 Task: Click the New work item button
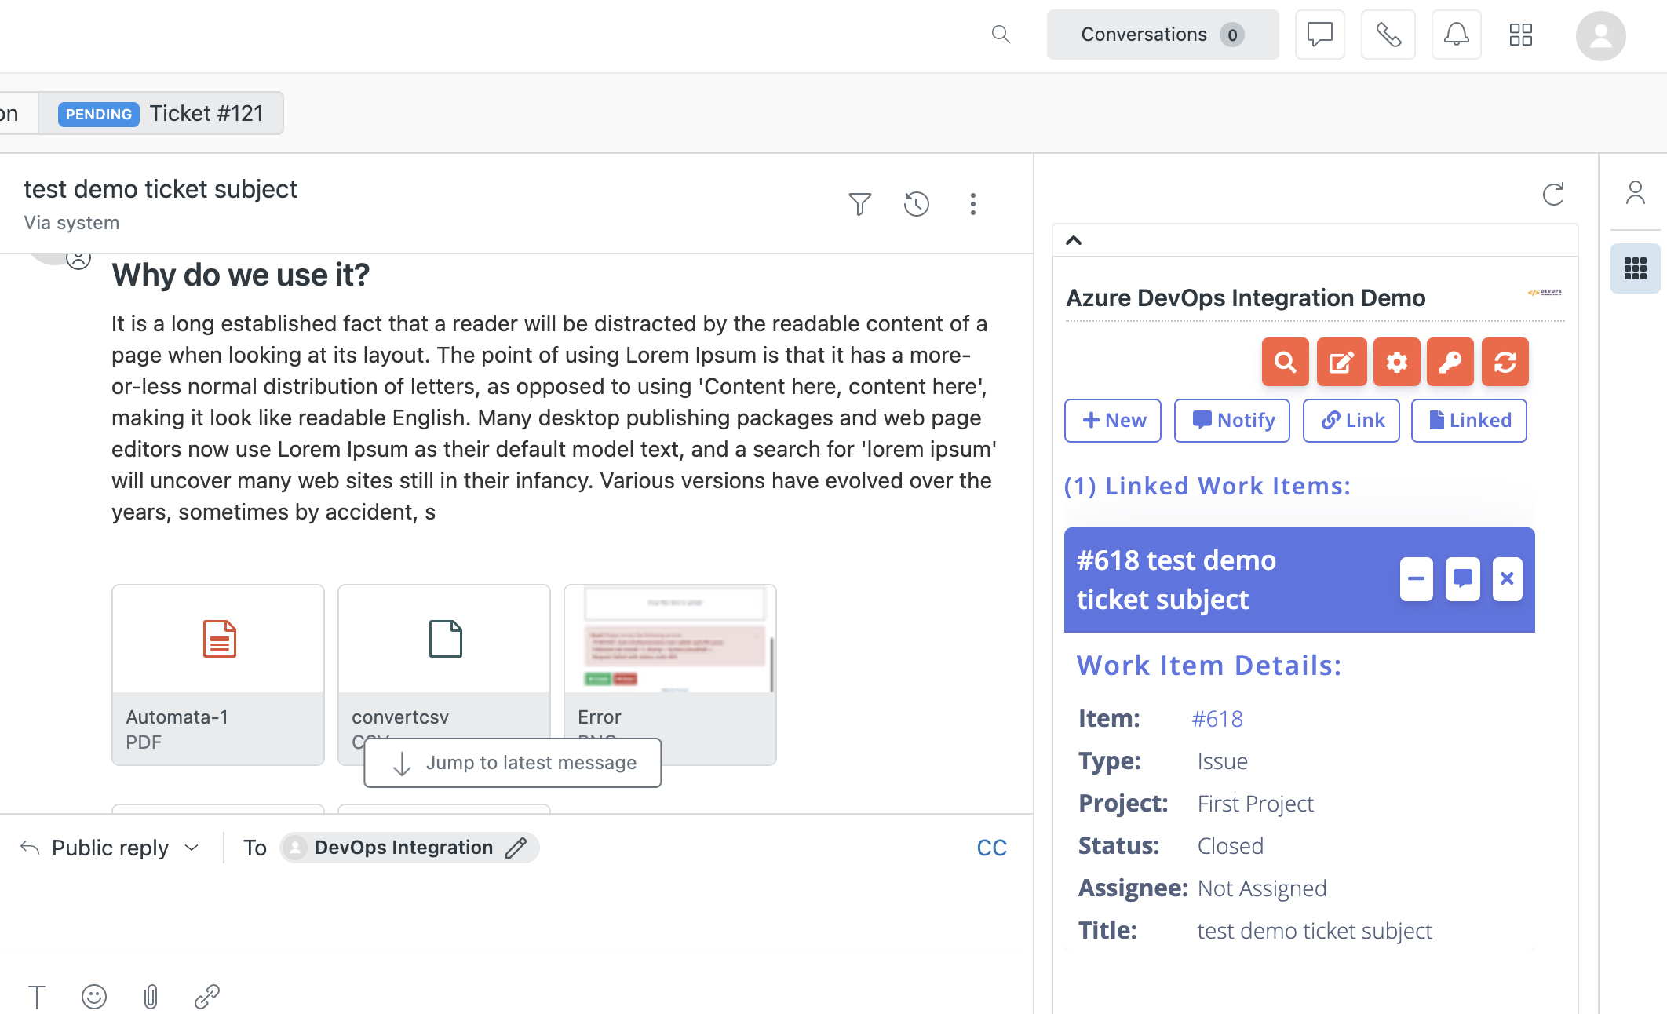1114,419
